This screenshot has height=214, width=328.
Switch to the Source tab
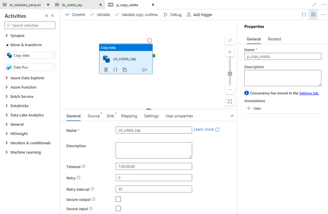(94, 116)
